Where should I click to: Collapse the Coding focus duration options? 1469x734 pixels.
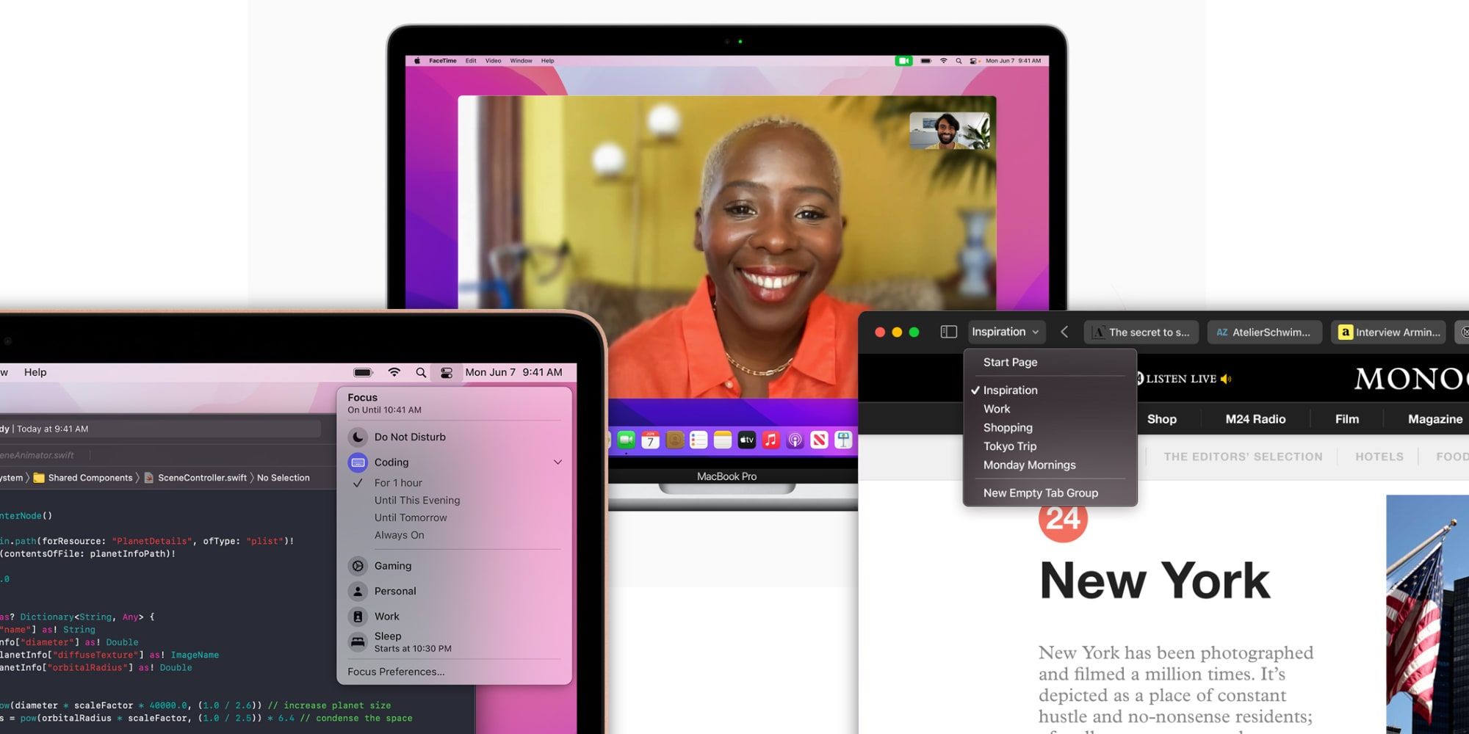[557, 462]
